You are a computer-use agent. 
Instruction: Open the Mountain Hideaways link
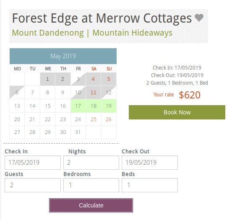(132, 33)
